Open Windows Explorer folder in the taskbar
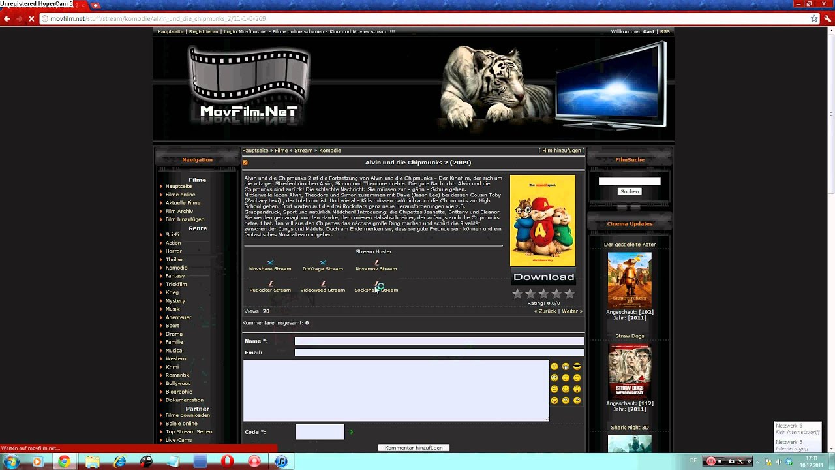835x470 pixels. click(92, 462)
